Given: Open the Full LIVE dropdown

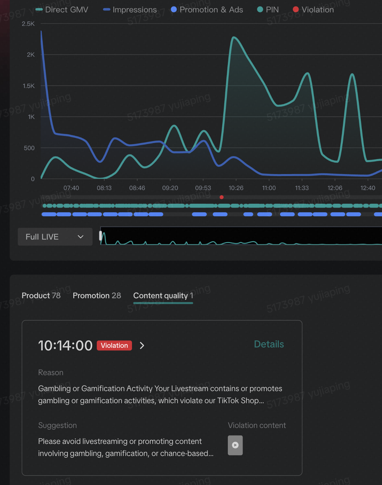Looking at the screenshot, I should 55,237.
